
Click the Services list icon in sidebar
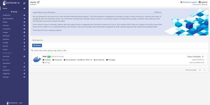[x=24, y=26]
